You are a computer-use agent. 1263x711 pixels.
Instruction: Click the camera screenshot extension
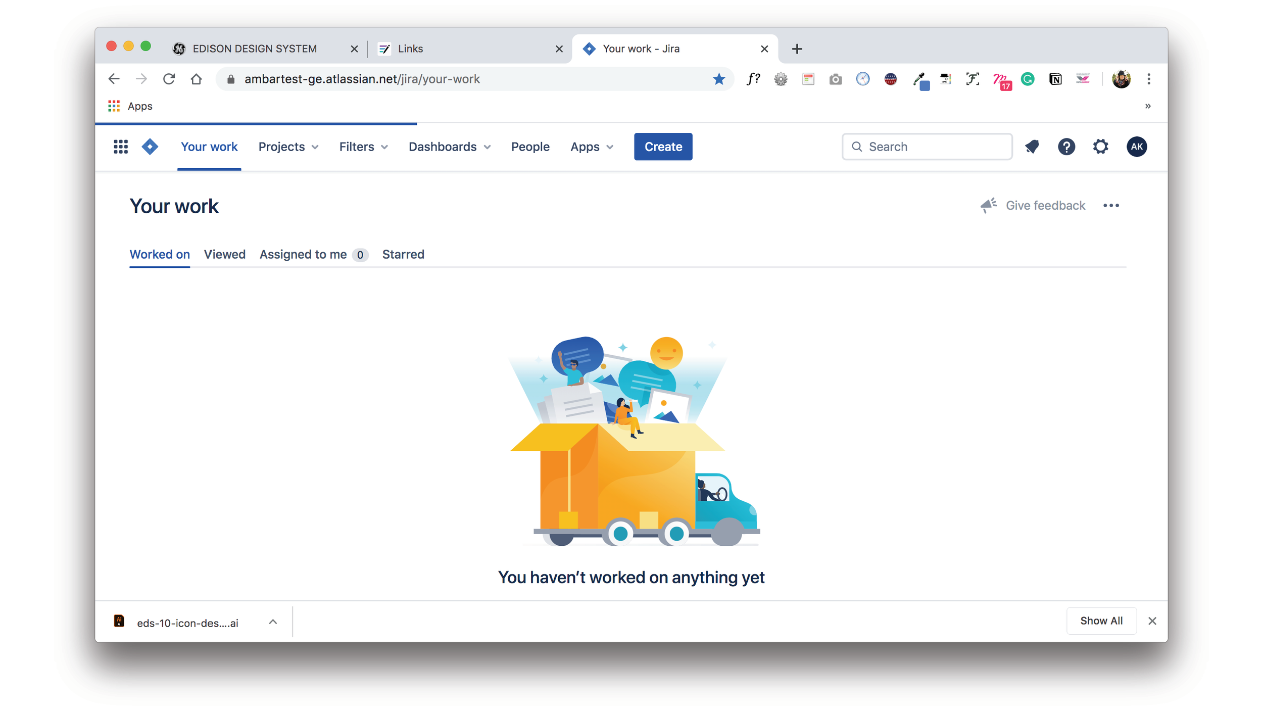click(x=835, y=79)
